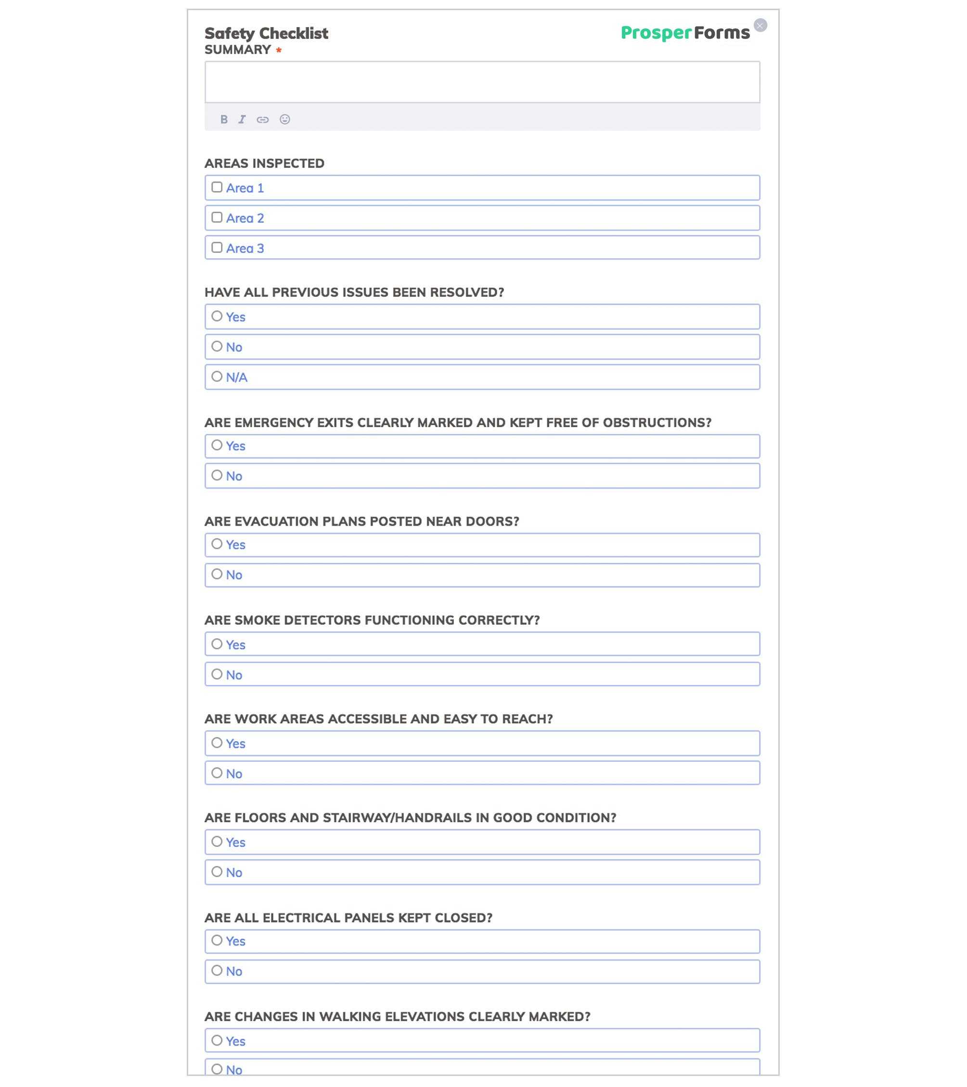967x1087 pixels.
Task: Select Yes for electrical panels kept closed
Action: (x=218, y=939)
